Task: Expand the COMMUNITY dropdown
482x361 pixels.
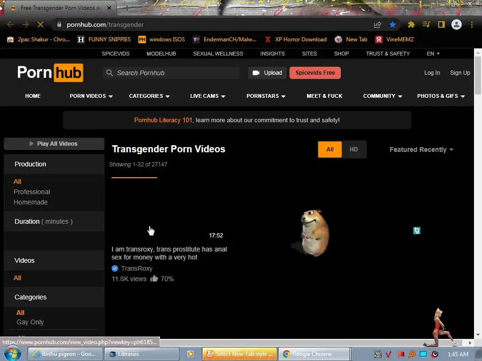Action: (x=382, y=96)
